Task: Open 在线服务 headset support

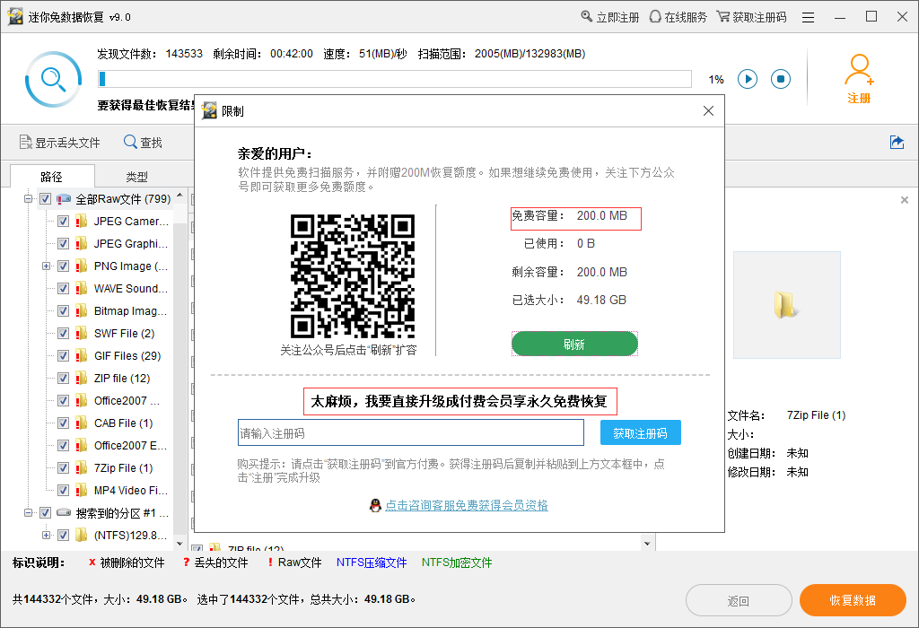Action: tap(655, 16)
